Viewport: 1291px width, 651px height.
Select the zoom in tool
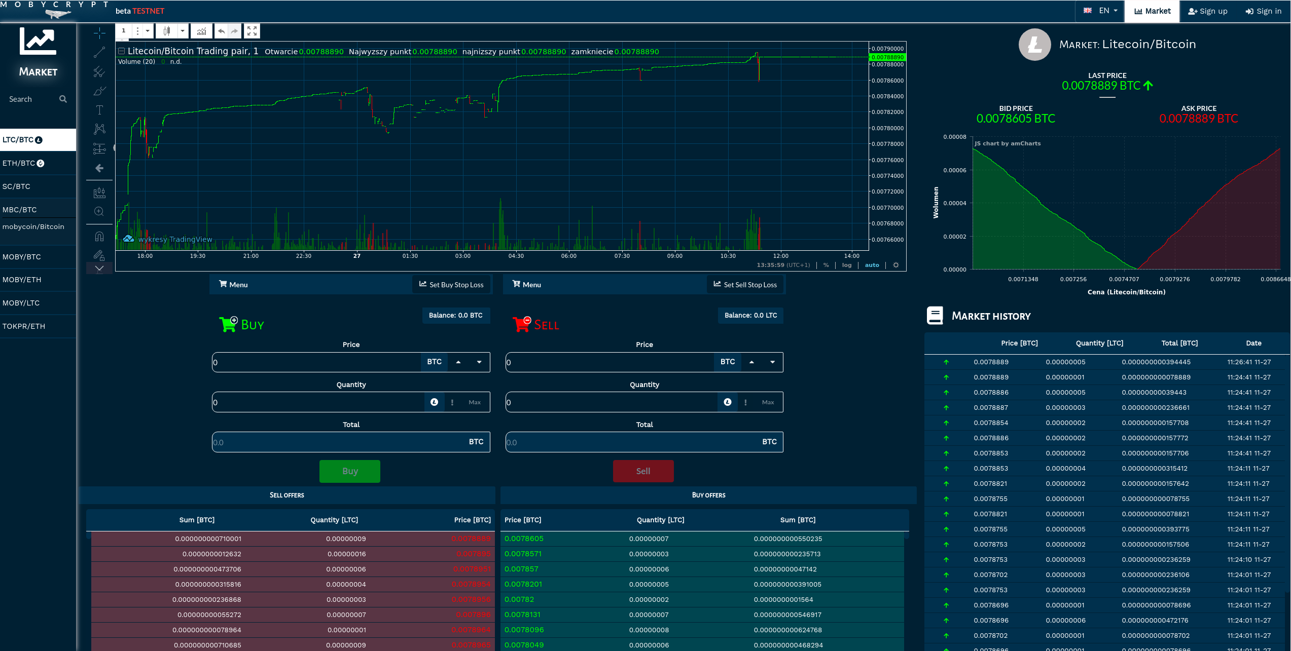pos(99,211)
